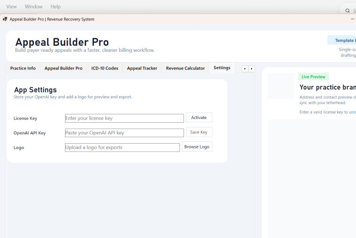Open the Window menu

(34, 7)
